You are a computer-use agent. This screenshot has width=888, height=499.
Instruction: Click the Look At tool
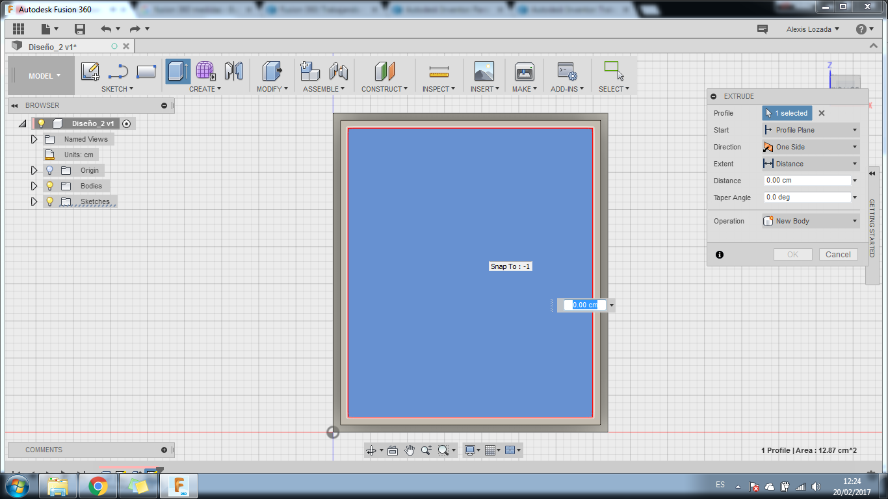tap(393, 450)
